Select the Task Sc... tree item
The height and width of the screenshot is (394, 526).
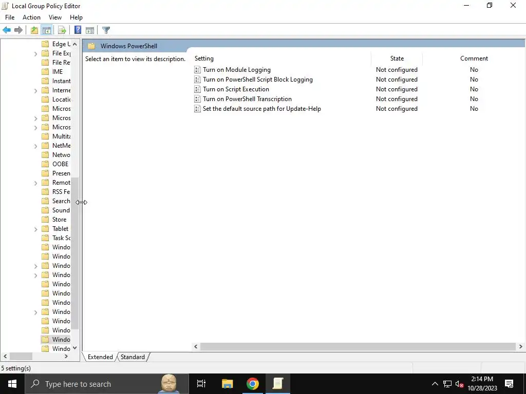pos(56,238)
